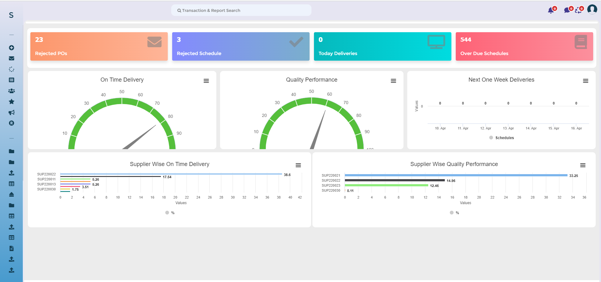Toggle % legend in Supplier Wise On Time Delivery
This screenshot has height=282, width=601.
pyautogui.click(x=170, y=213)
